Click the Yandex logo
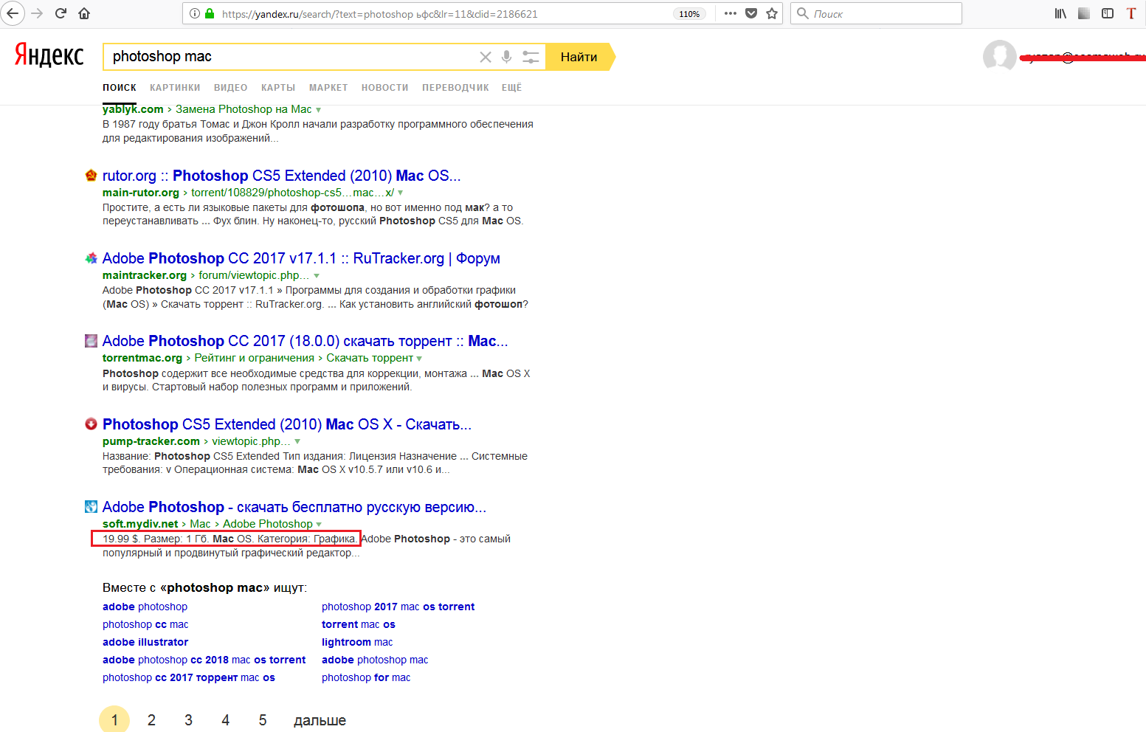Viewport: 1146px width, 732px height. (x=49, y=55)
